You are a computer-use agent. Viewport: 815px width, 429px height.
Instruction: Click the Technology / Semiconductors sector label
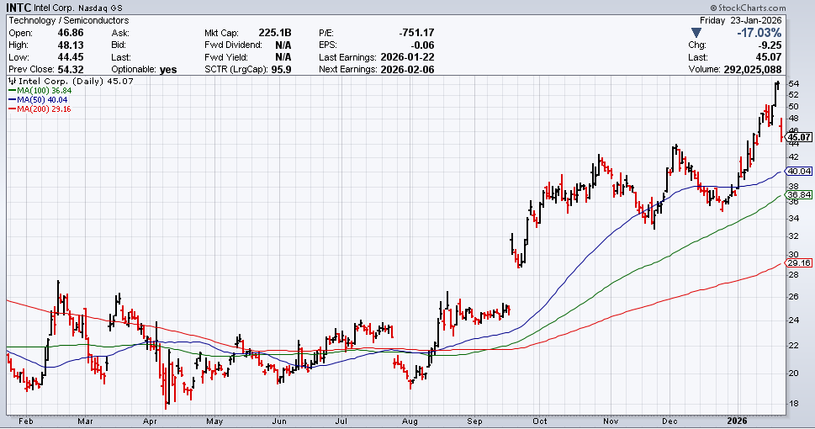point(68,19)
